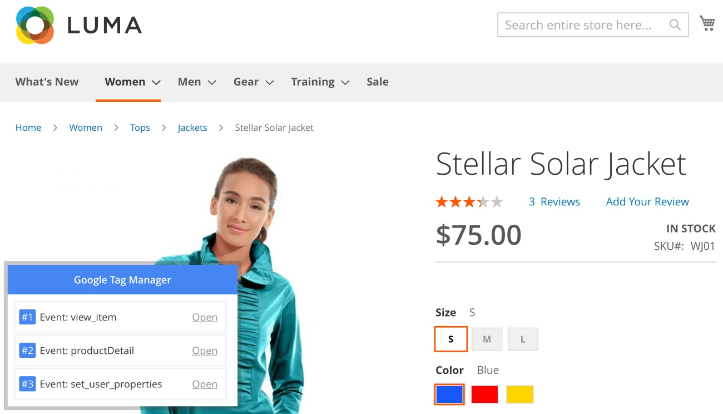
Task: Click Add Your Review link
Action: tap(647, 202)
